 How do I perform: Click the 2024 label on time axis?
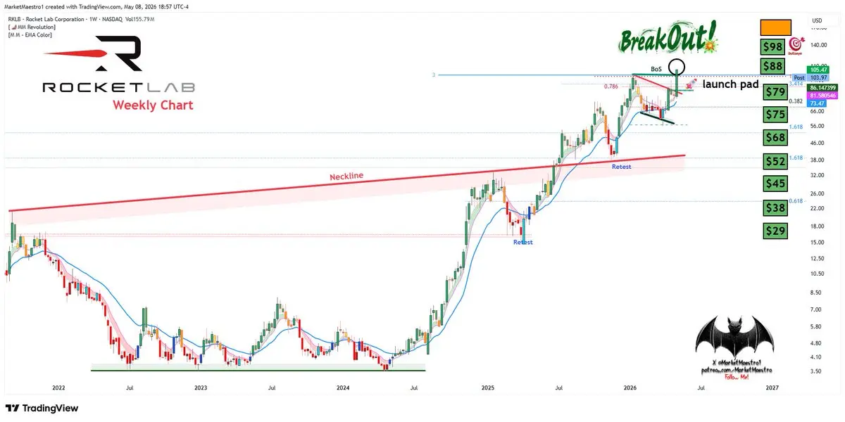point(343,388)
